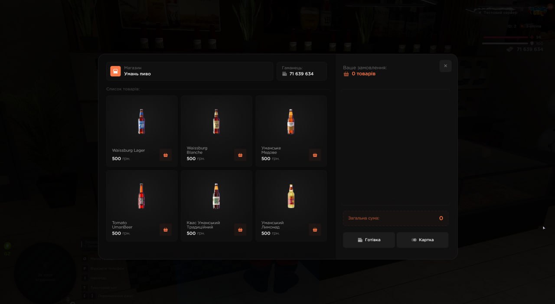
Task: Add Waissburg Lager to the basket
Action: pos(165,155)
